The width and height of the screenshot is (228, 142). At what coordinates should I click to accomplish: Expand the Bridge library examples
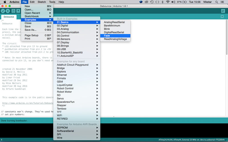pos(77,68)
